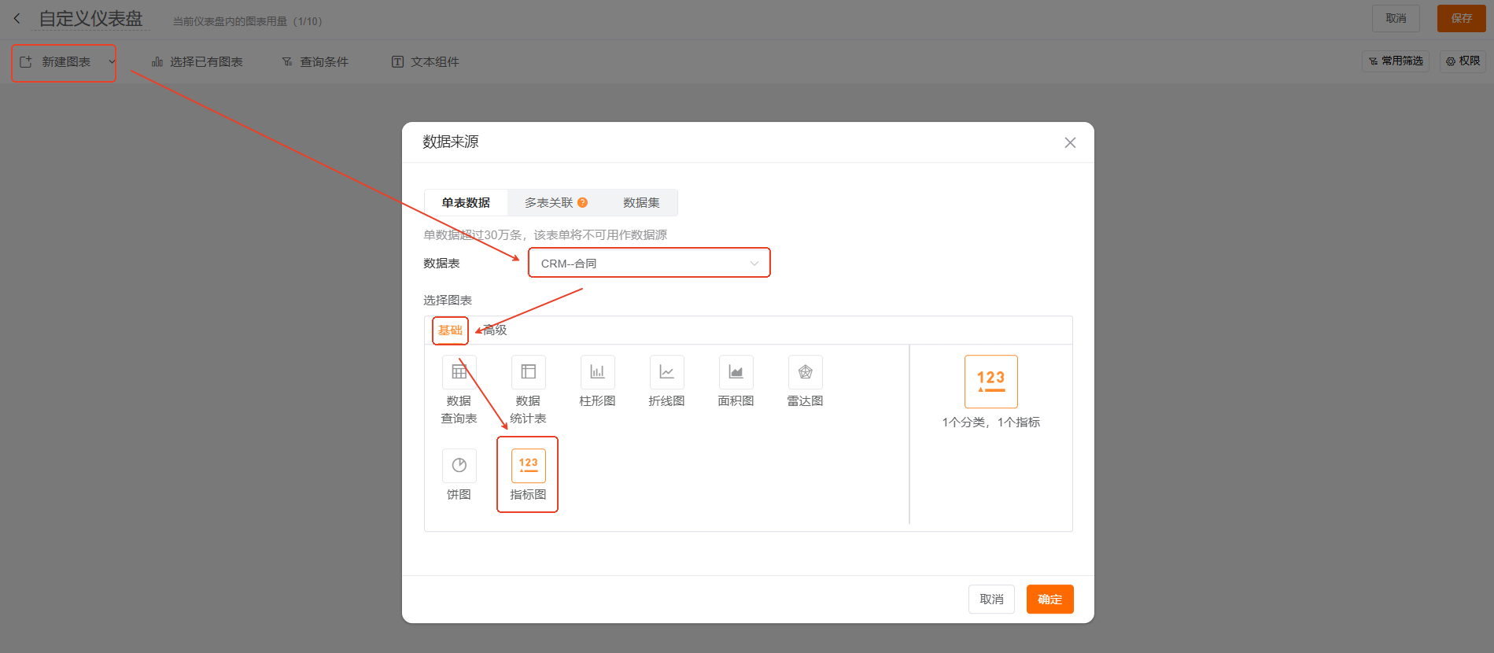Switch to the 多表关联 tab
1494x653 pixels.
[x=548, y=203]
